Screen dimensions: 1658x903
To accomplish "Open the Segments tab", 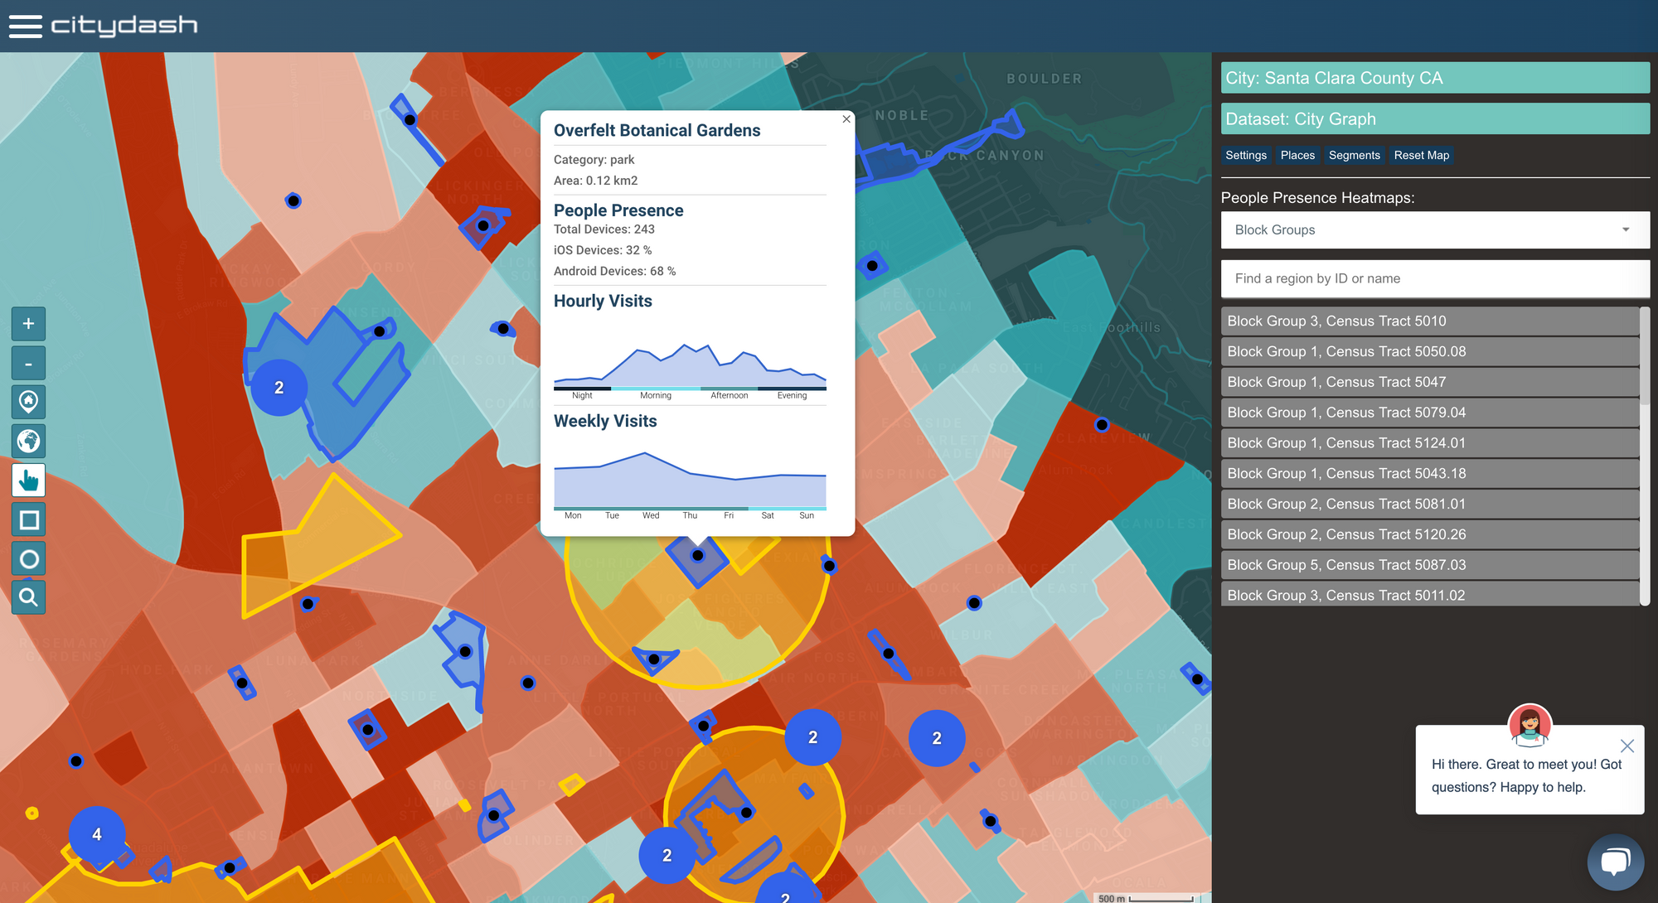I will click(1354, 156).
